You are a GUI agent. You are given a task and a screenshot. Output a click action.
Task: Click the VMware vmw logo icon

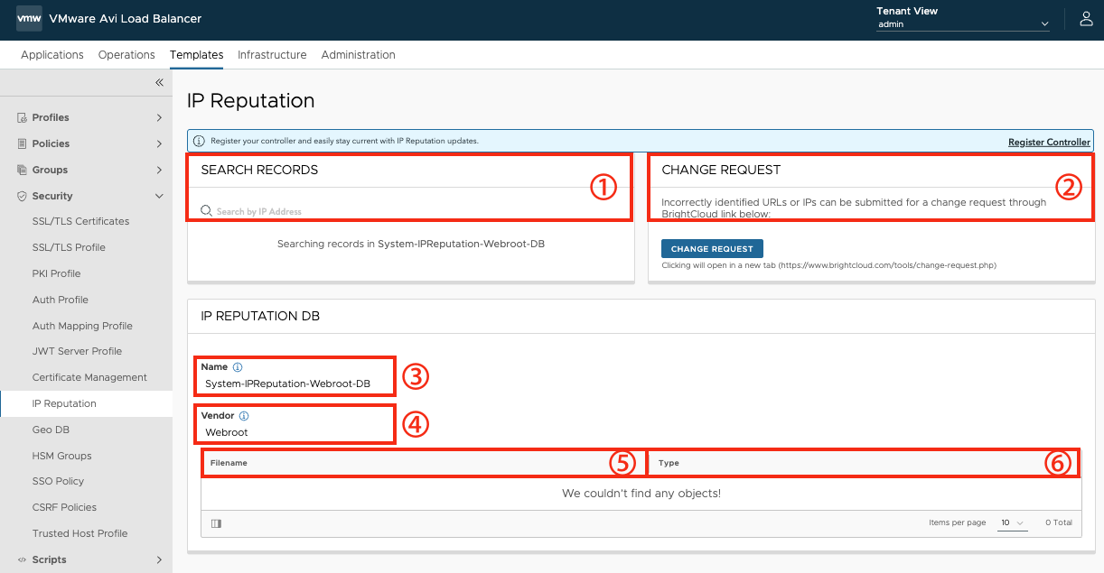(x=29, y=19)
